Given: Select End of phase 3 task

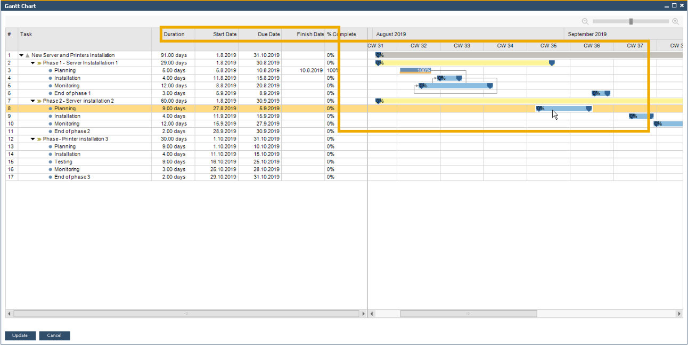Looking at the screenshot, I should [72, 177].
